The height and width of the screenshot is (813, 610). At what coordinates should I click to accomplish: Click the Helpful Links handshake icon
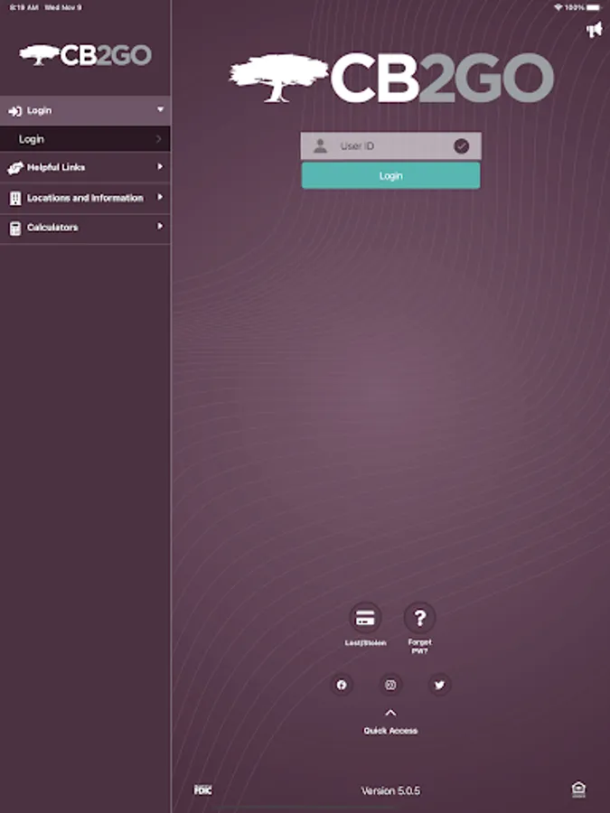tap(15, 168)
